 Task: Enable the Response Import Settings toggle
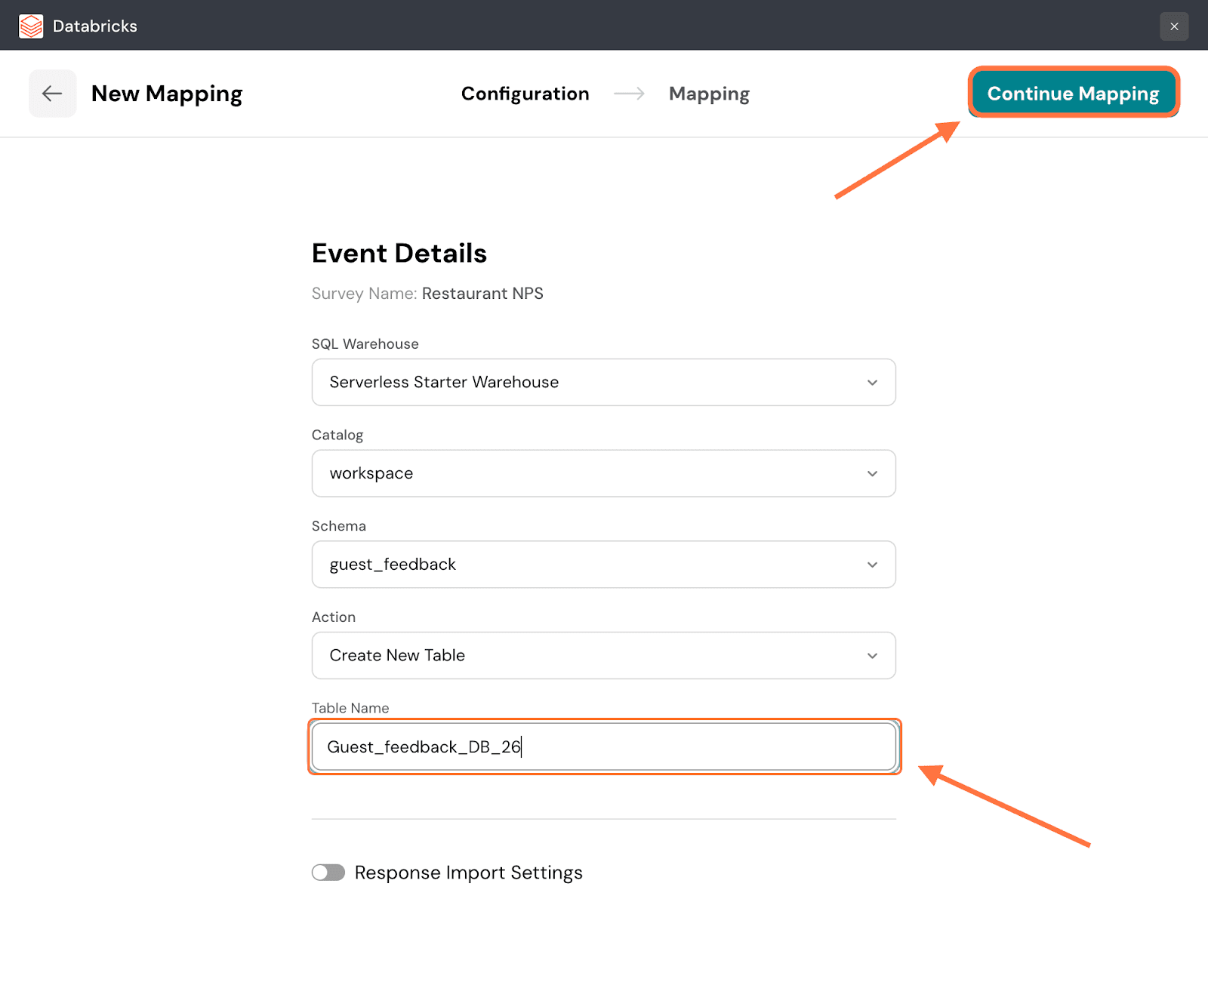(328, 873)
